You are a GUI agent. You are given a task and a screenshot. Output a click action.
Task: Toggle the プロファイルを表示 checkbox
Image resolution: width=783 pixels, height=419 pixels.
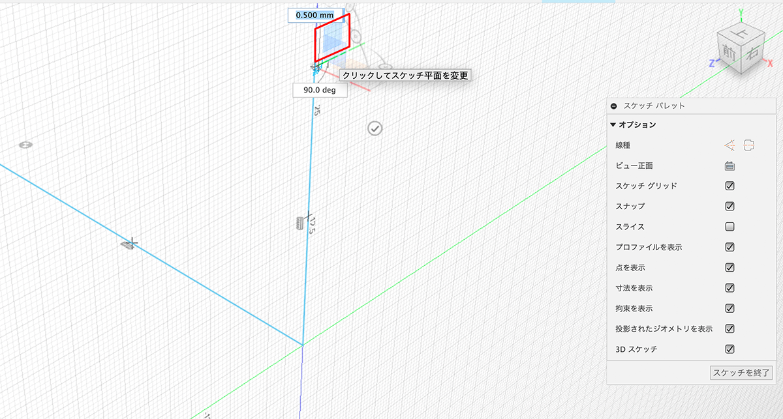point(730,247)
